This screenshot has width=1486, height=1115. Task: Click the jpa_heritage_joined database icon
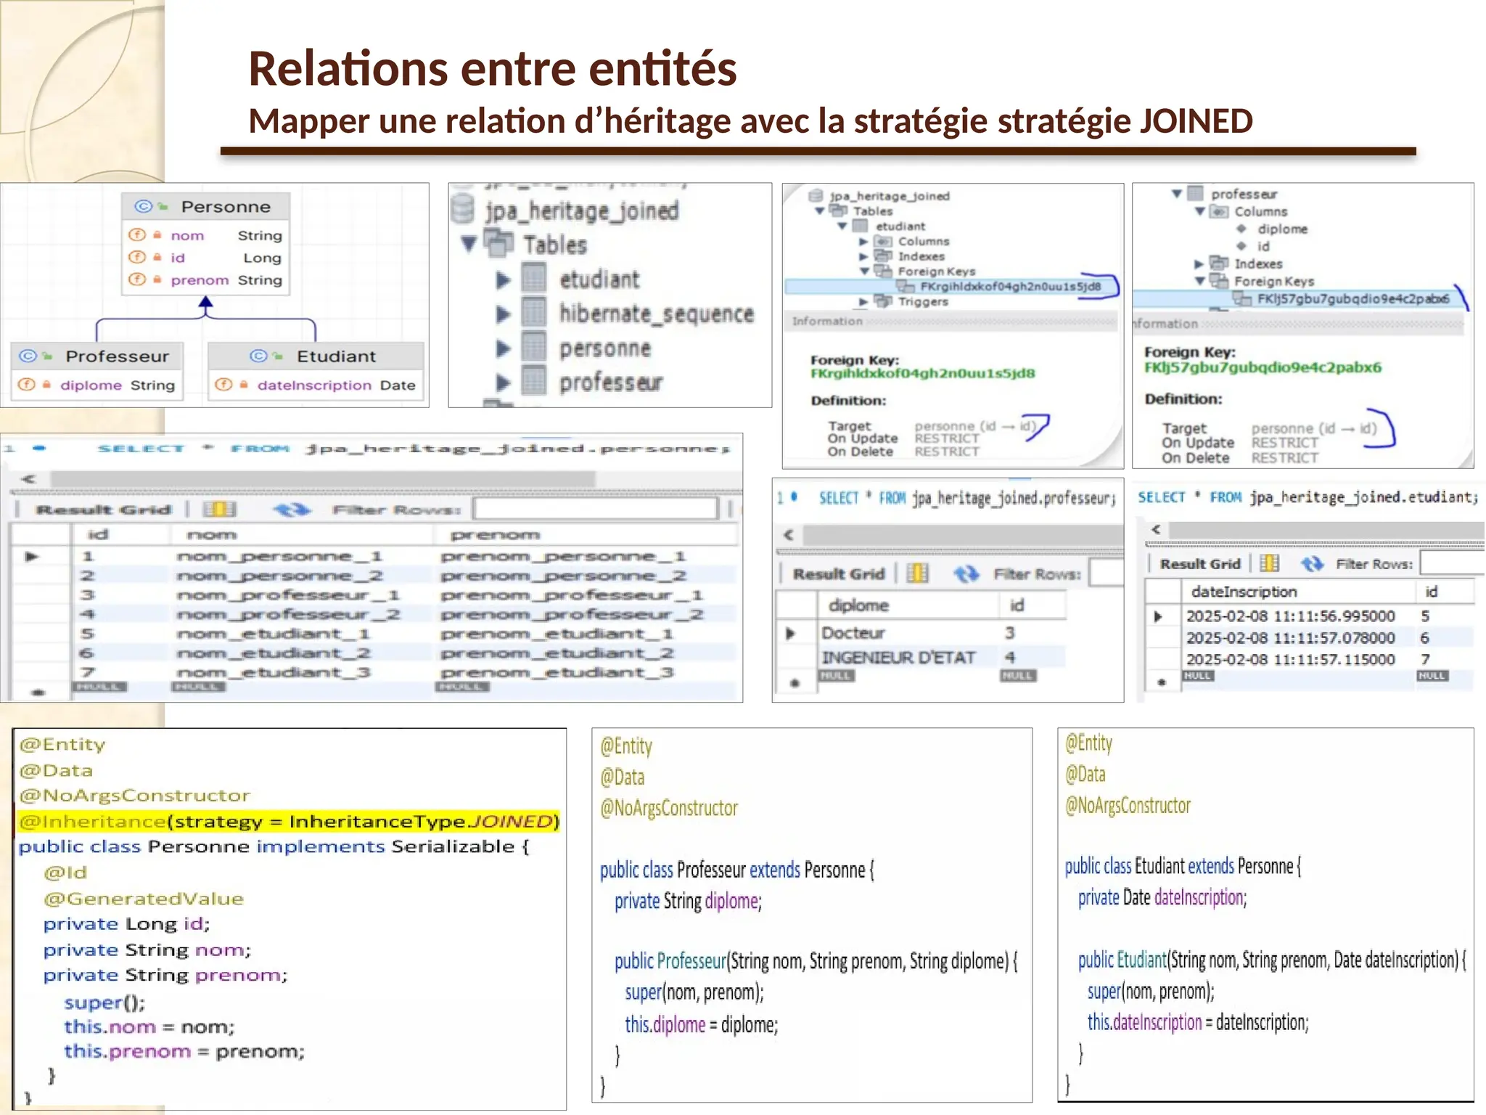pos(462,209)
